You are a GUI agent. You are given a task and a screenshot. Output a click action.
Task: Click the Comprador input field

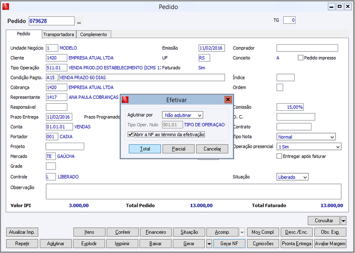[x=307, y=48]
